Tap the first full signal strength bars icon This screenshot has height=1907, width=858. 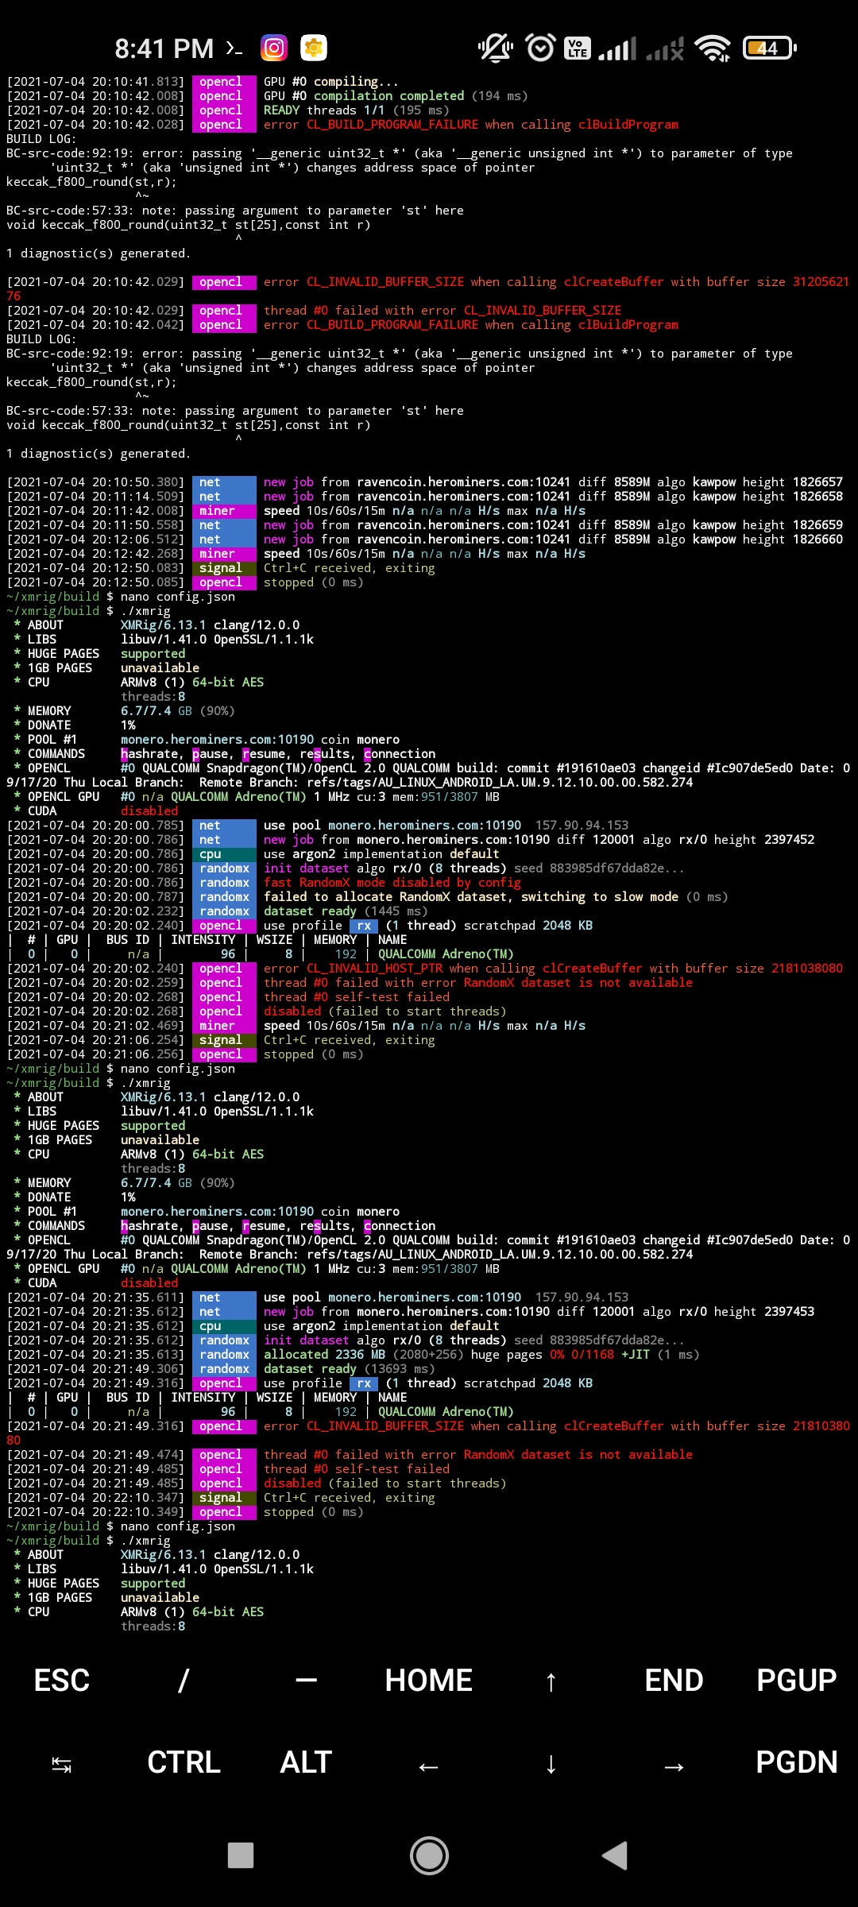click(617, 48)
